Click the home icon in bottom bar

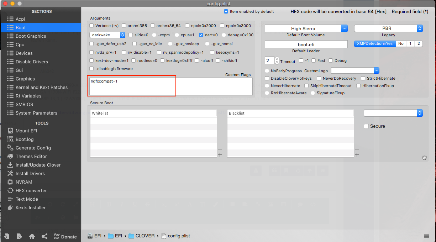[32, 236]
